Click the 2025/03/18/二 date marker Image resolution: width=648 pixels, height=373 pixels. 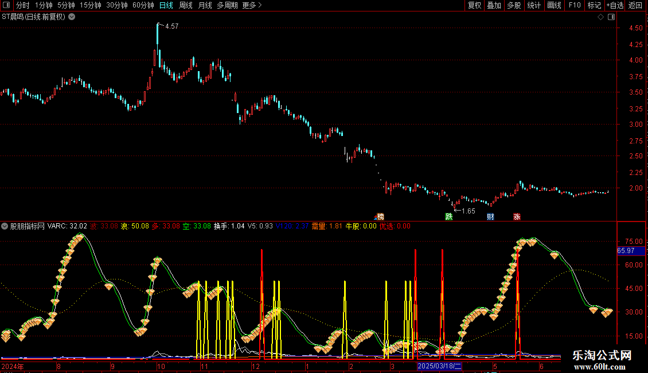point(439,366)
